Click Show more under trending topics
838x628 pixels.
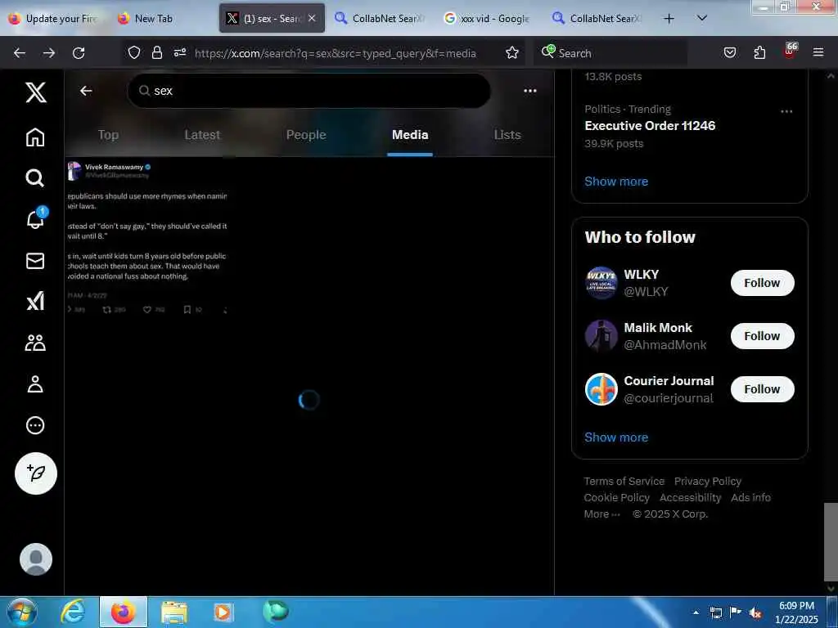pos(616,182)
